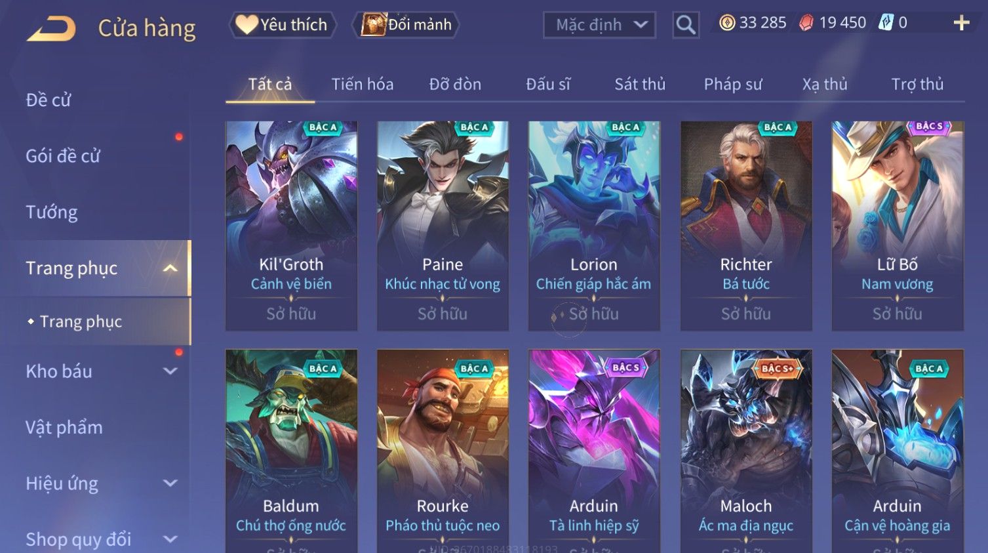The height and width of the screenshot is (553, 988).
Task: Switch to the Pháp sư tab
Action: pos(733,84)
